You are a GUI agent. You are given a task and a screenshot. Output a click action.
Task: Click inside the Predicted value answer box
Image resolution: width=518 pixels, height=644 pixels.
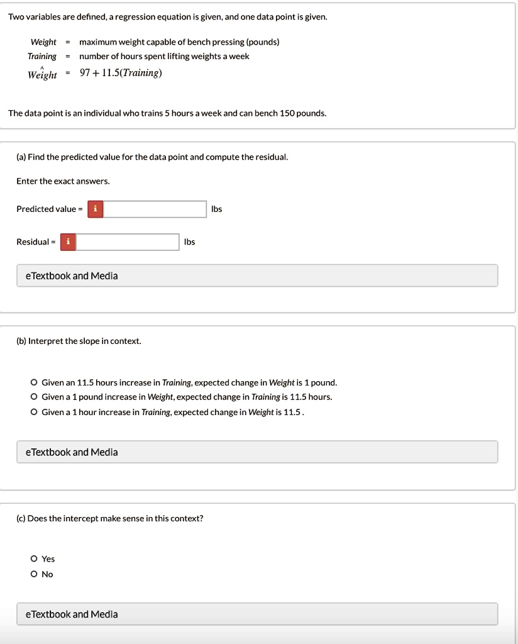154,209
